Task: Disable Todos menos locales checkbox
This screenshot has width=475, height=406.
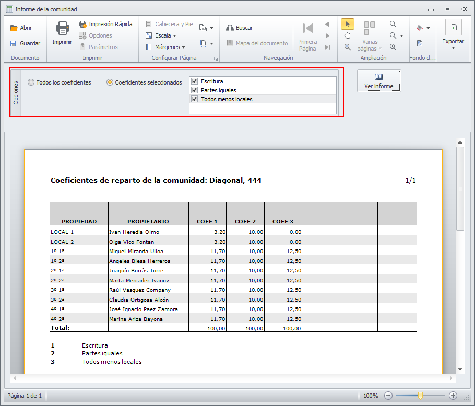Action: click(195, 99)
